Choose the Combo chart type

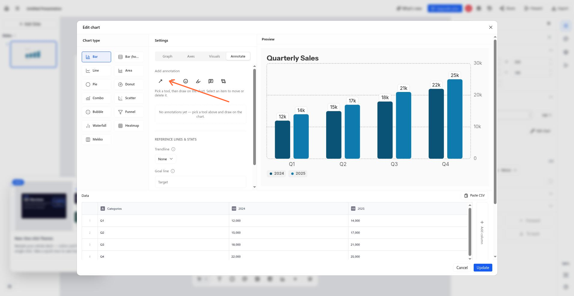coord(96,98)
